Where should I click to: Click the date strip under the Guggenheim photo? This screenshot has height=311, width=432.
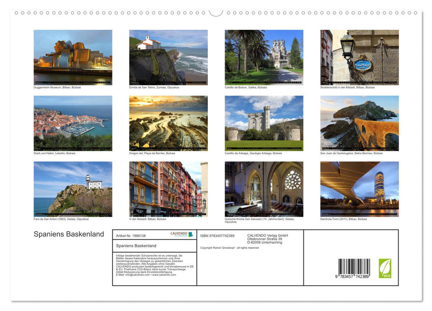(x=73, y=81)
